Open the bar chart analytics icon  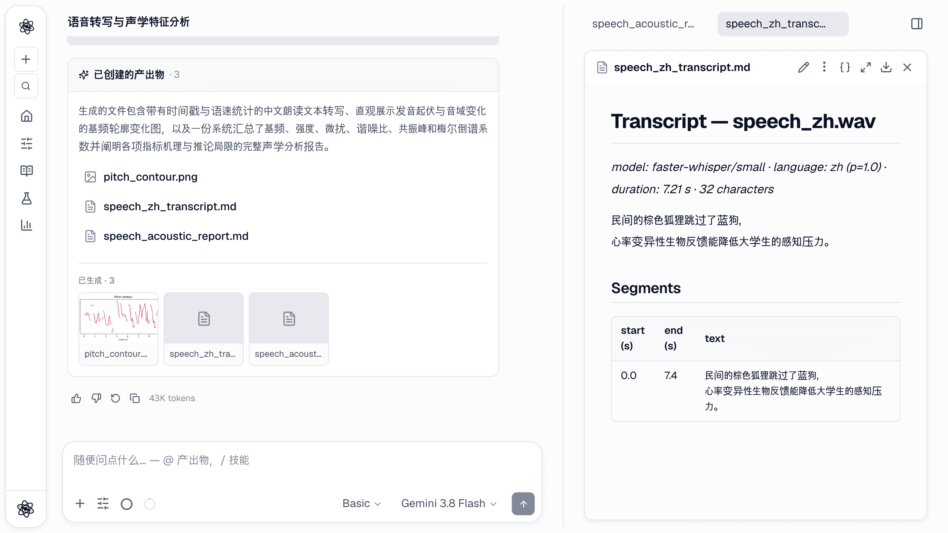pyautogui.click(x=26, y=225)
